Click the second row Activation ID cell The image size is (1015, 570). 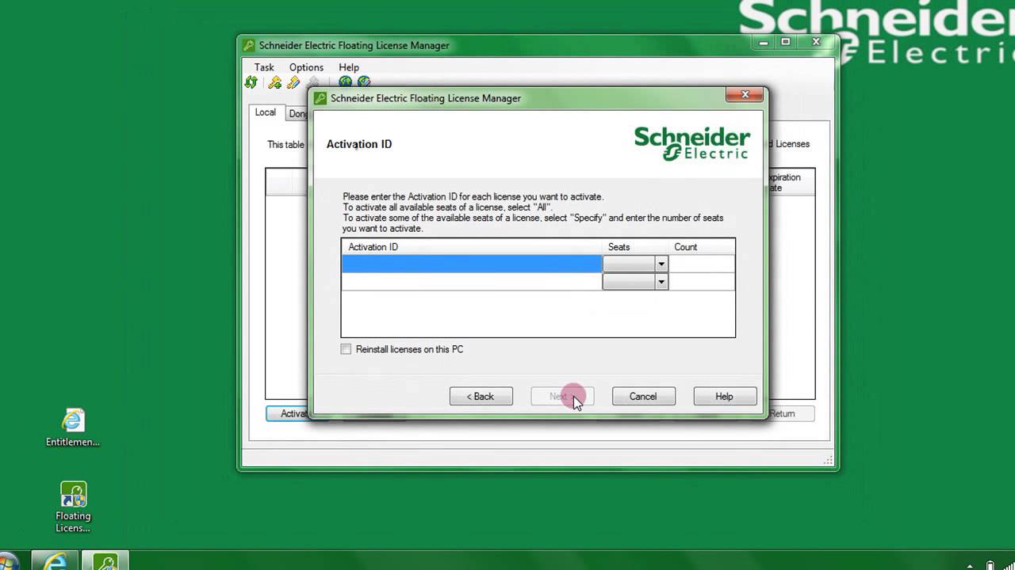point(472,282)
